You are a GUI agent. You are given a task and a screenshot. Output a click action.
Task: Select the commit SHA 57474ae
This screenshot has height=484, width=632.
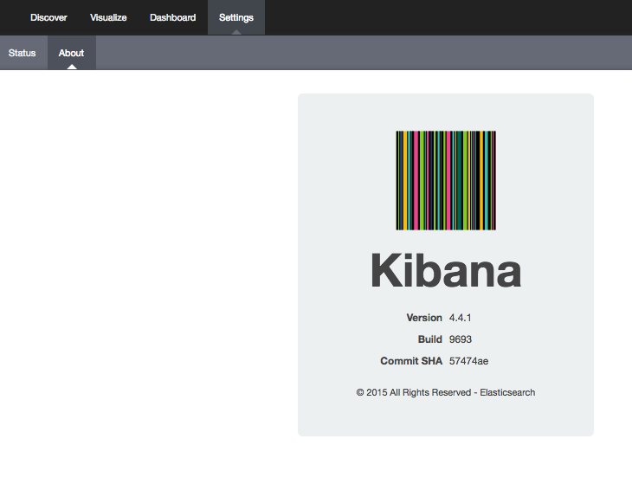pyautogui.click(x=468, y=361)
